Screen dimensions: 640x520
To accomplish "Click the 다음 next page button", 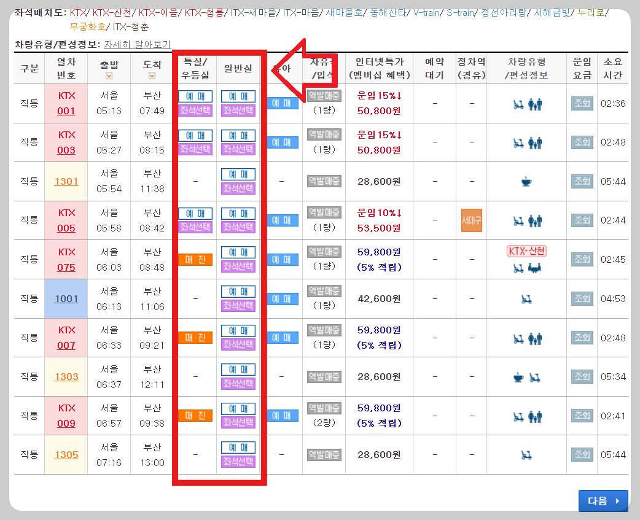I will [x=603, y=500].
